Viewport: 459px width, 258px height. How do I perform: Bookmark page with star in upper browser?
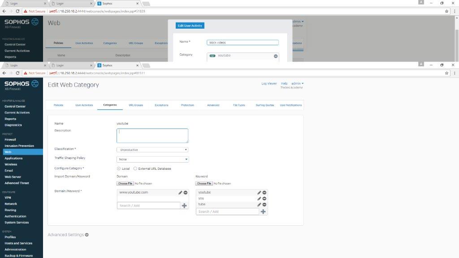(x=447, y=11)
